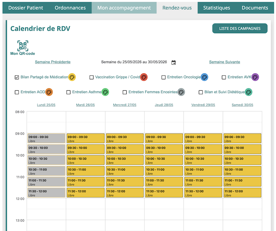Click the Liste des Campagnes button
This screenshot has width=276, height=231.
pyautogui.click(x=240, y=28)
